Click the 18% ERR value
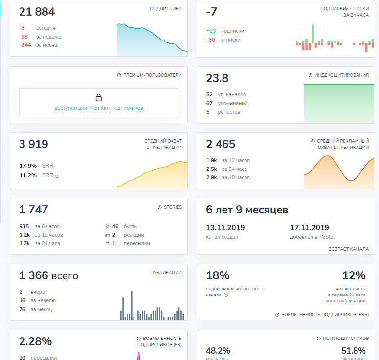Image resolution: width=379 pixels, height=360 pixels. pos(218,275)
